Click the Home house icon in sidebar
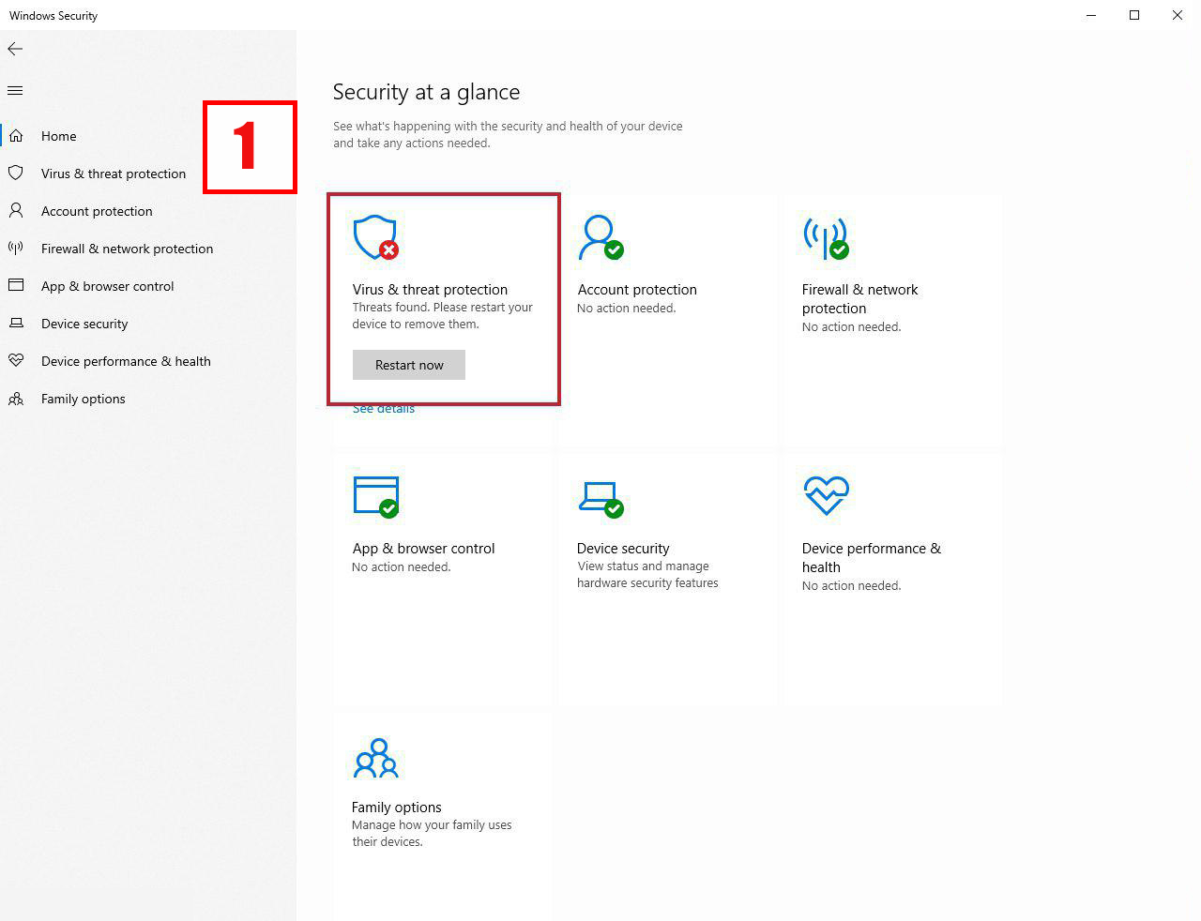This screenshot has width=1201, height=921. point(16,136)
